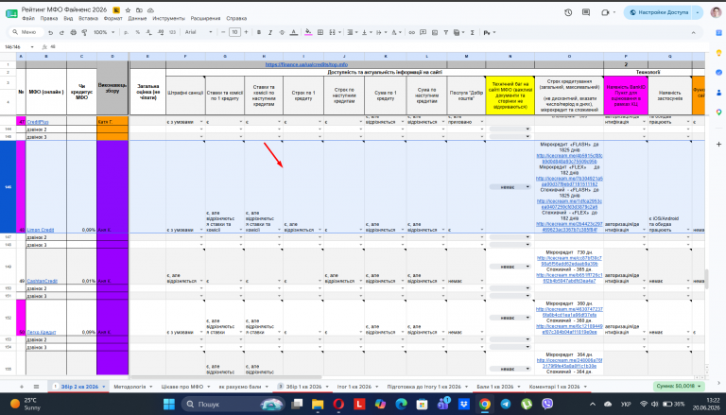Insert function using sigma icon
This screenshot has height=415, width=726.
click(x=473, y=32)
